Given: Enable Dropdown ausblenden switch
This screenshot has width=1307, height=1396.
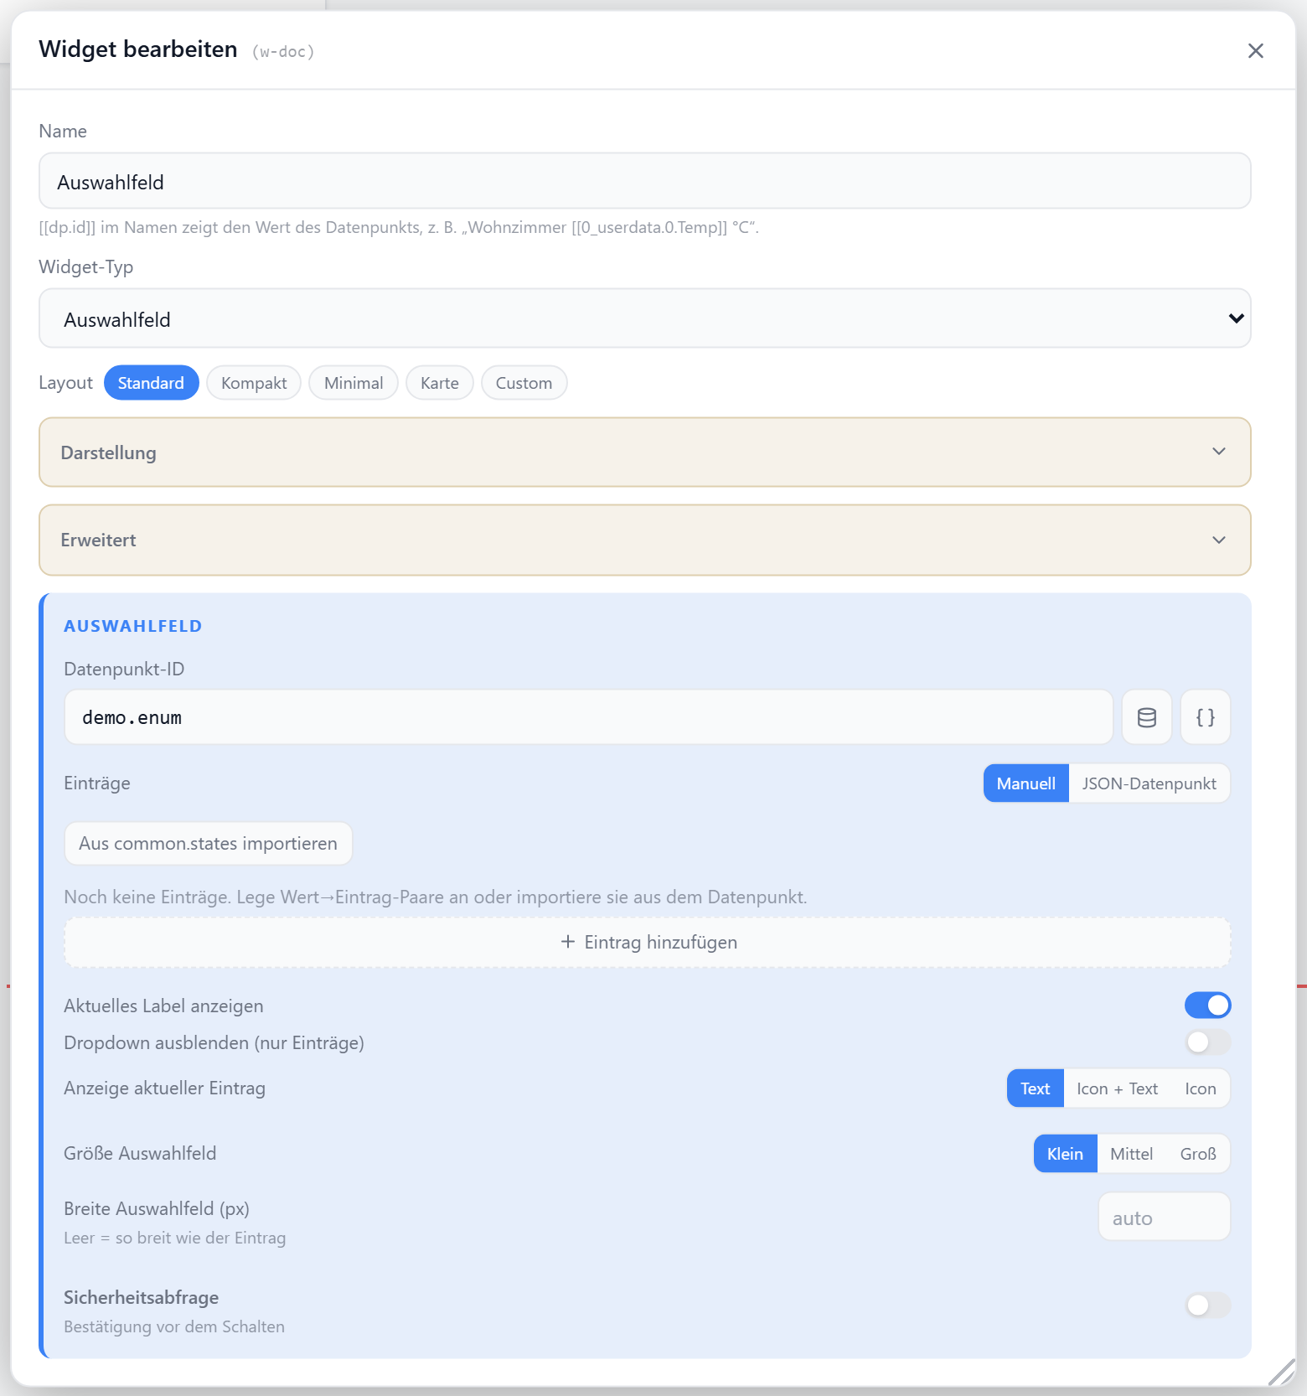Looking at the screenshot, I should coord(1207,1042).
